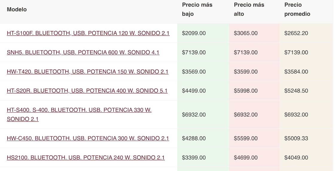Click the $3569.00 lowest price cell
Image resolution: width=335 pixels, height=171 pixels.
[194, 72]
